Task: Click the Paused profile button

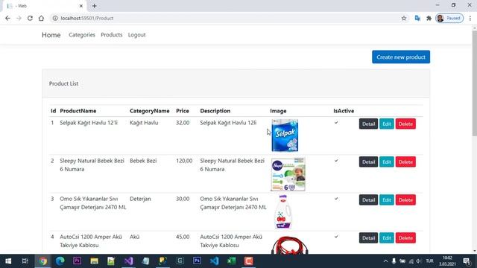Action: (x=449, y=18)
